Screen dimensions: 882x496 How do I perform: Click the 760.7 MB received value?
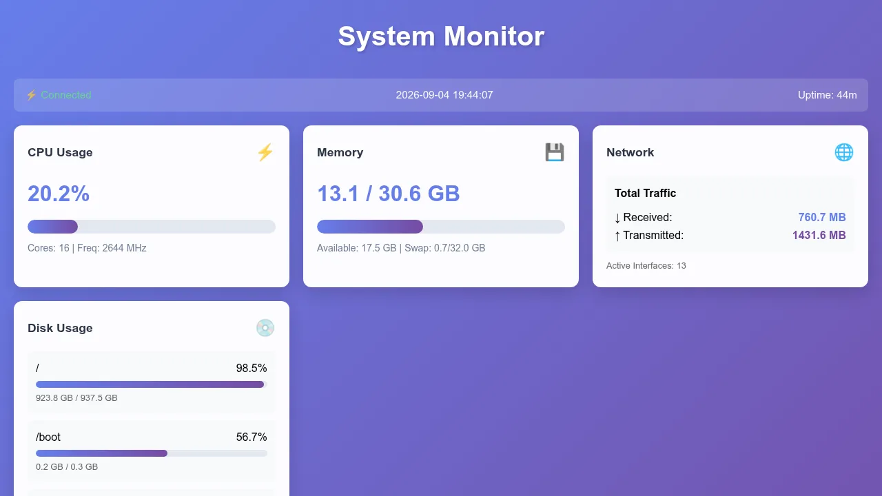coord(822,218)
